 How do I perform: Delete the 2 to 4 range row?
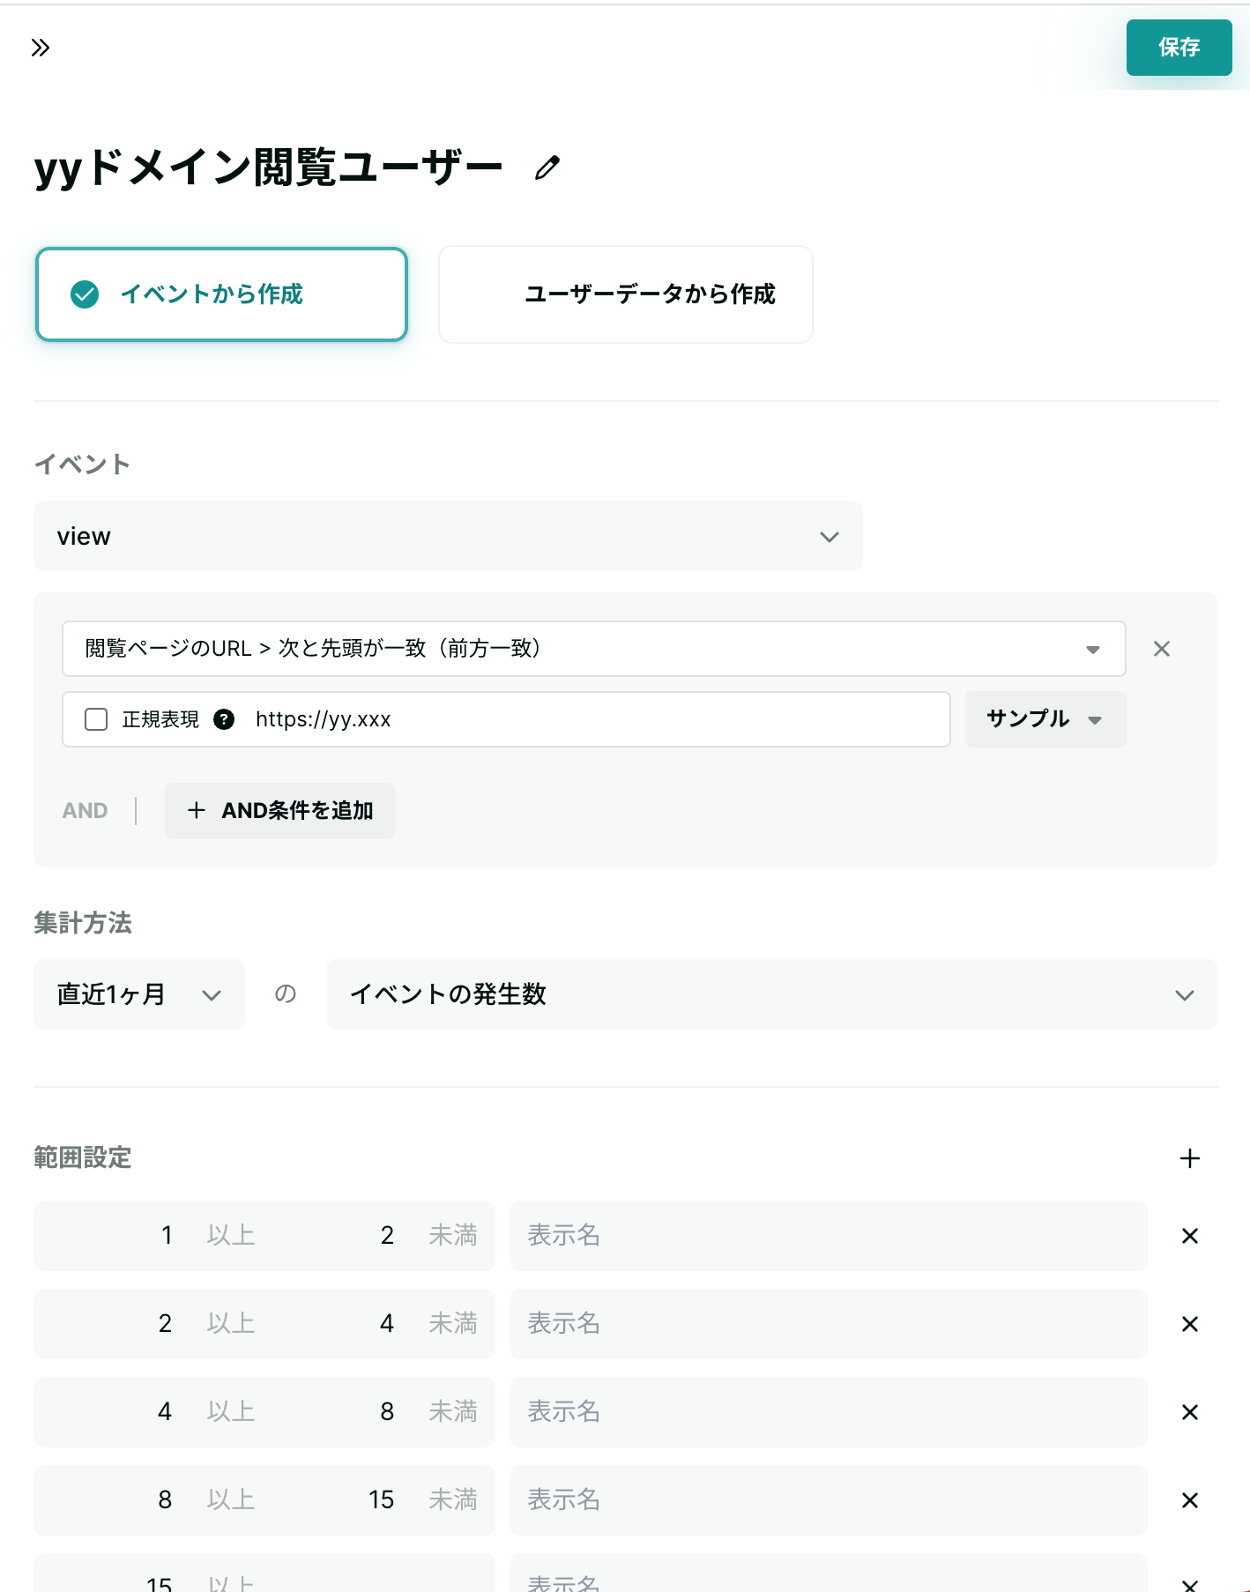pyautogui.click(x=1190, y=1324)
